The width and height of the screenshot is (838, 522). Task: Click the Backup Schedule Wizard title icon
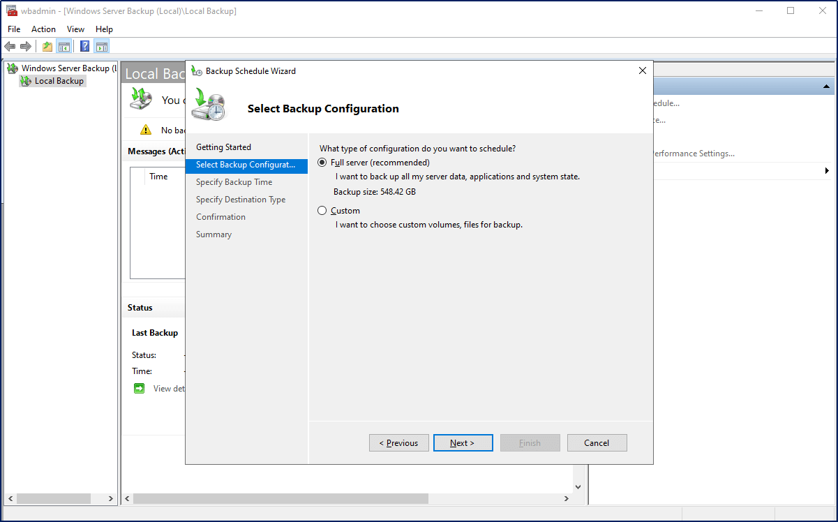pyautogui.click(x=197, y=70)
